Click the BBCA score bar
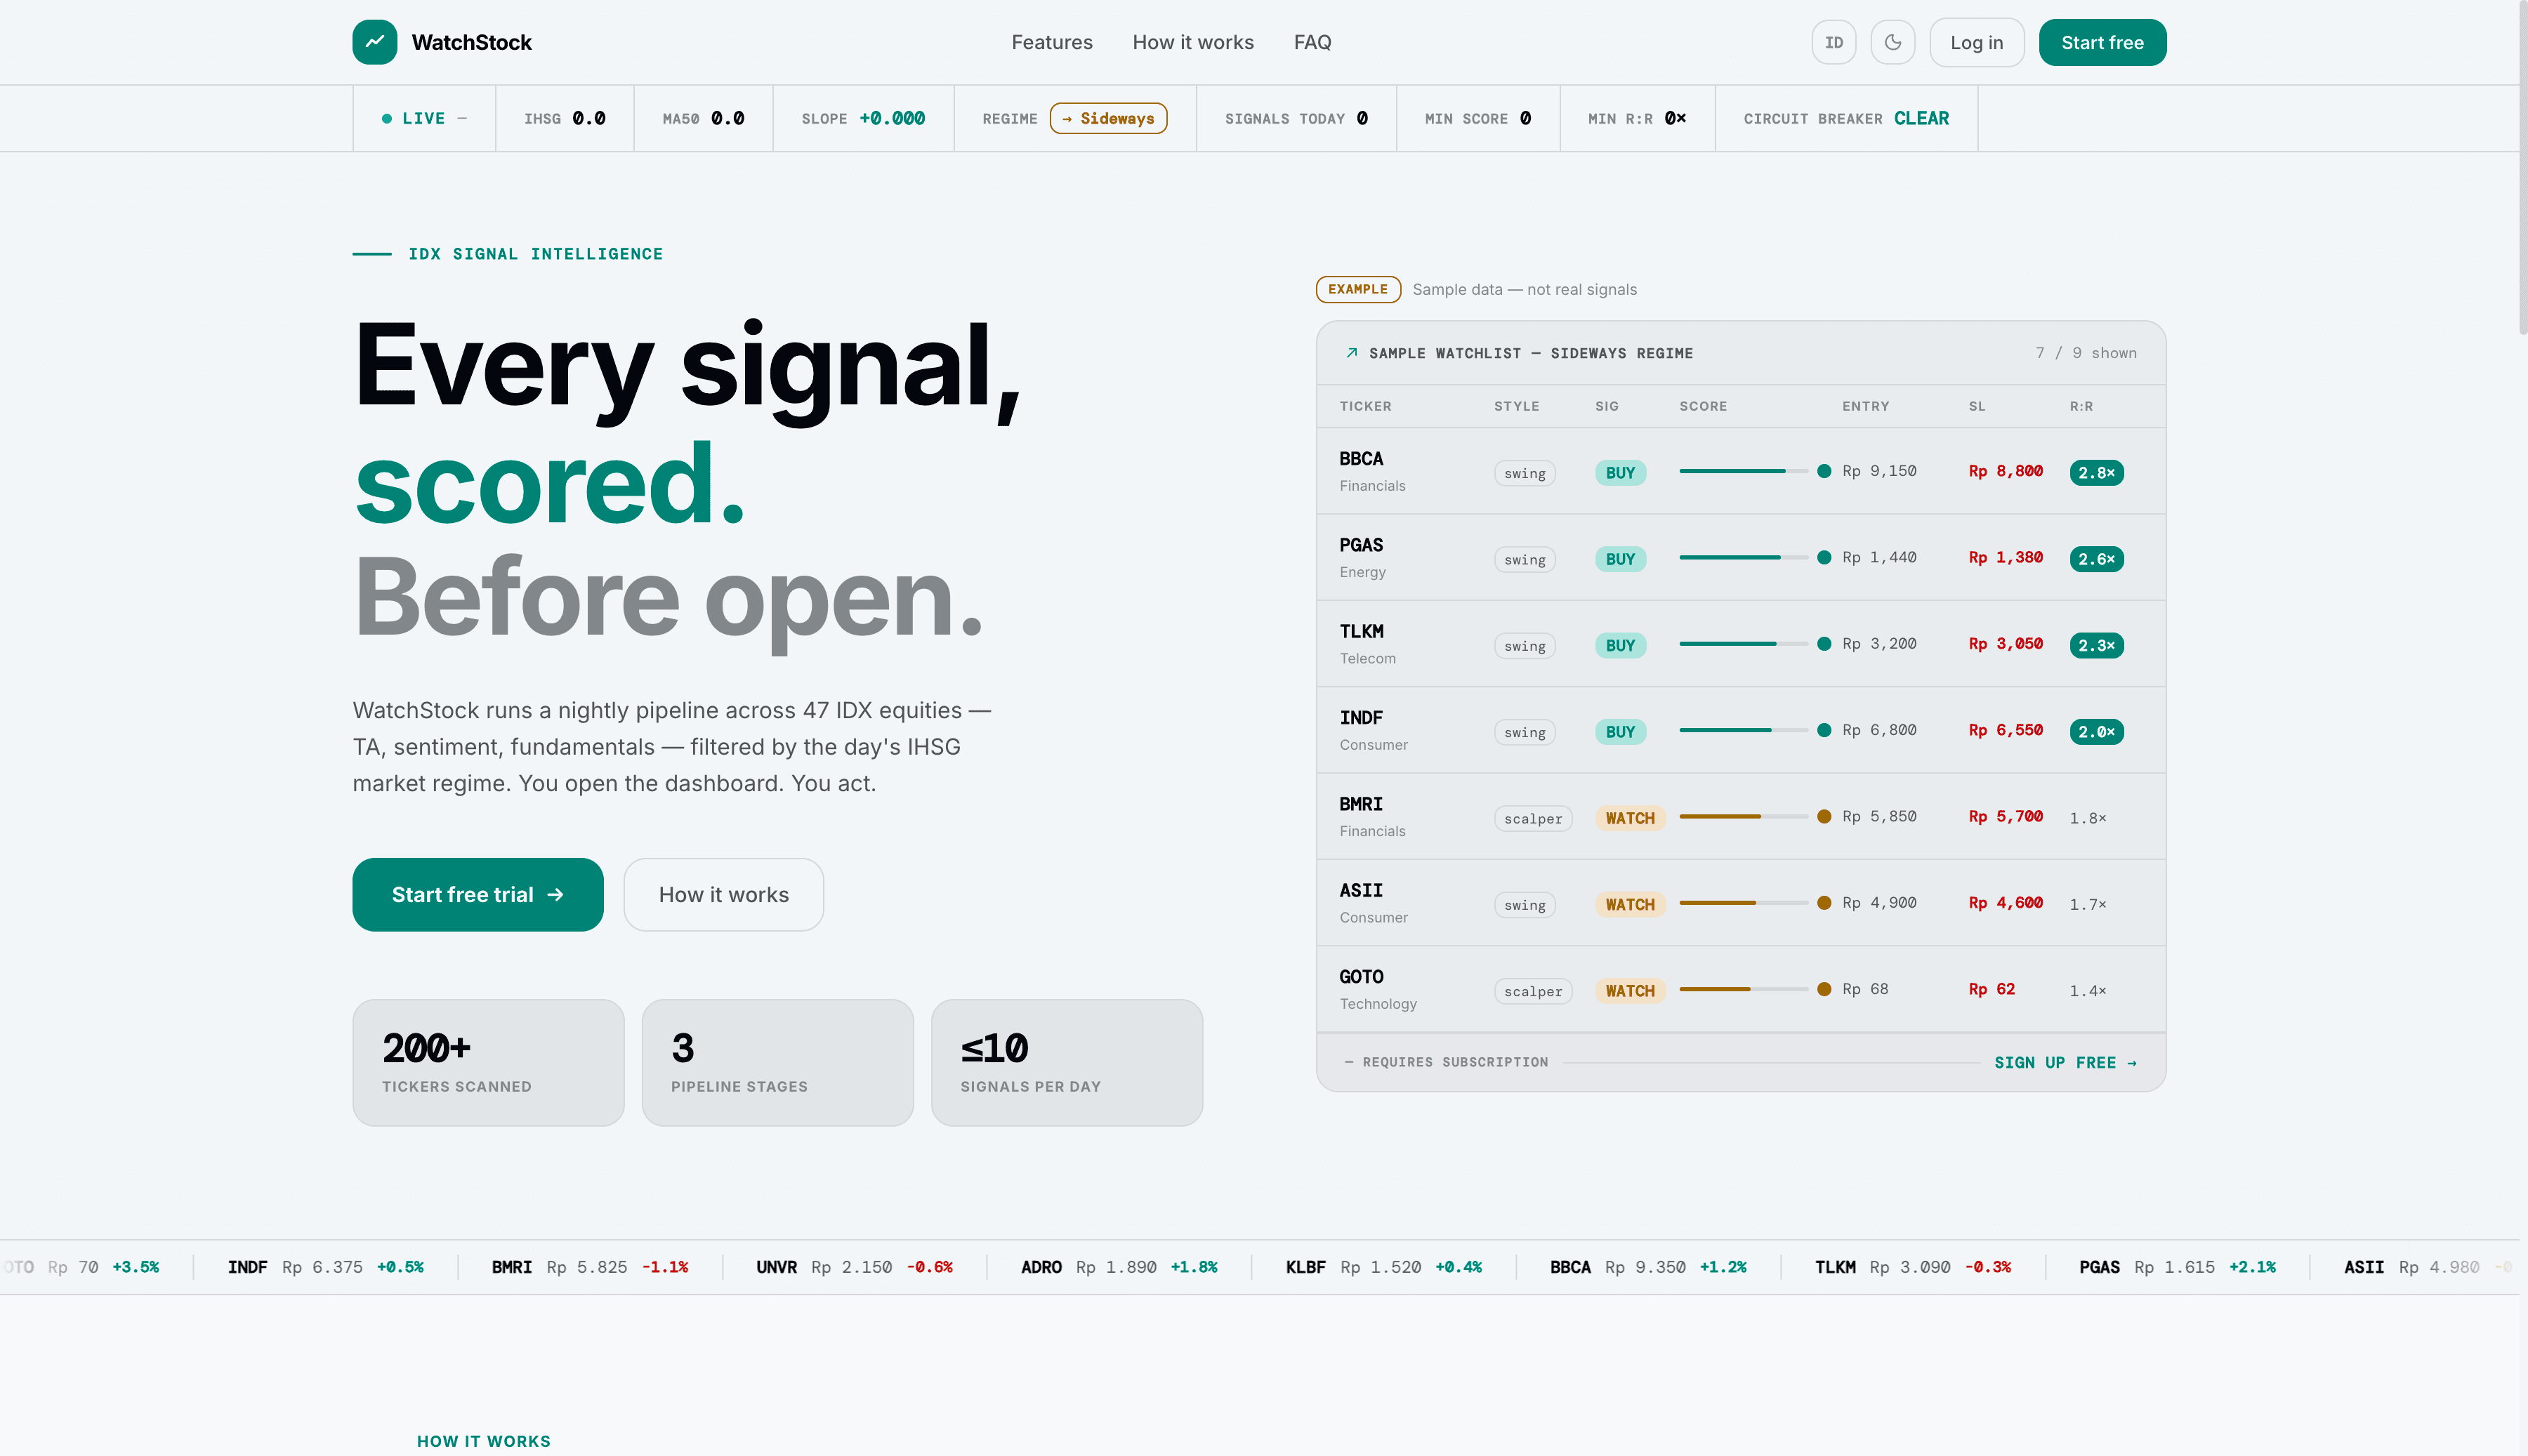This screenshot has width=2528, height=1456. pos(1744,471)
